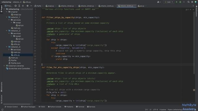198x111 pixels.
Task: Close the api.py editor tab
Action: click(146, 6)
